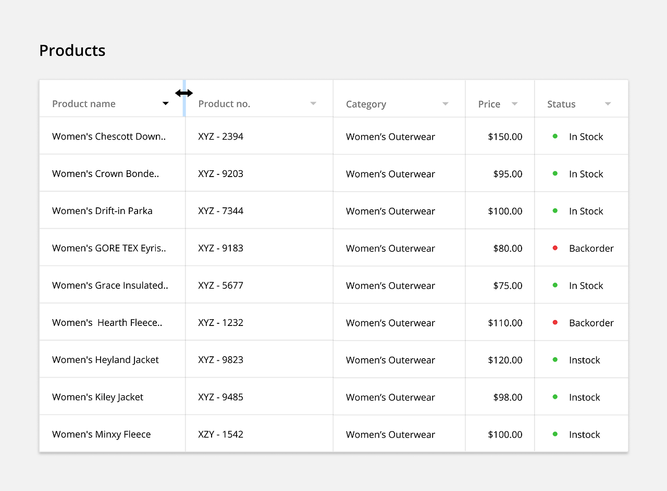The height and width of the screenshot is (491, 667).
Task: Select the Product name column header
Action: tap(84, 104)
